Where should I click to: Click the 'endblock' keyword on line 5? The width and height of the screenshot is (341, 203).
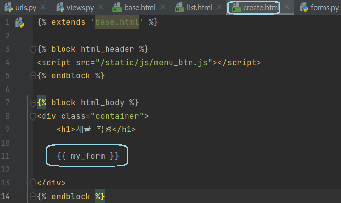point(71,76)
